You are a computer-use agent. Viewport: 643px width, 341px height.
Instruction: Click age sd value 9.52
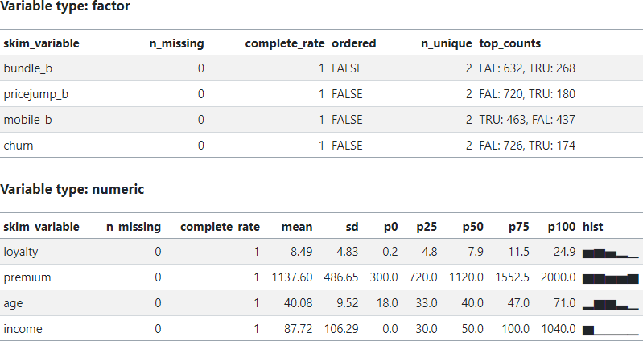click(348, 303)
